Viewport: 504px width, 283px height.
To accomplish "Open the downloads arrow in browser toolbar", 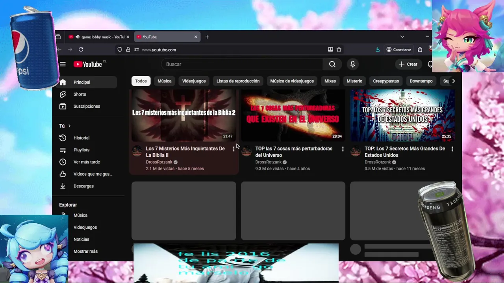I will pyautogui.click(x=378, y=50).
